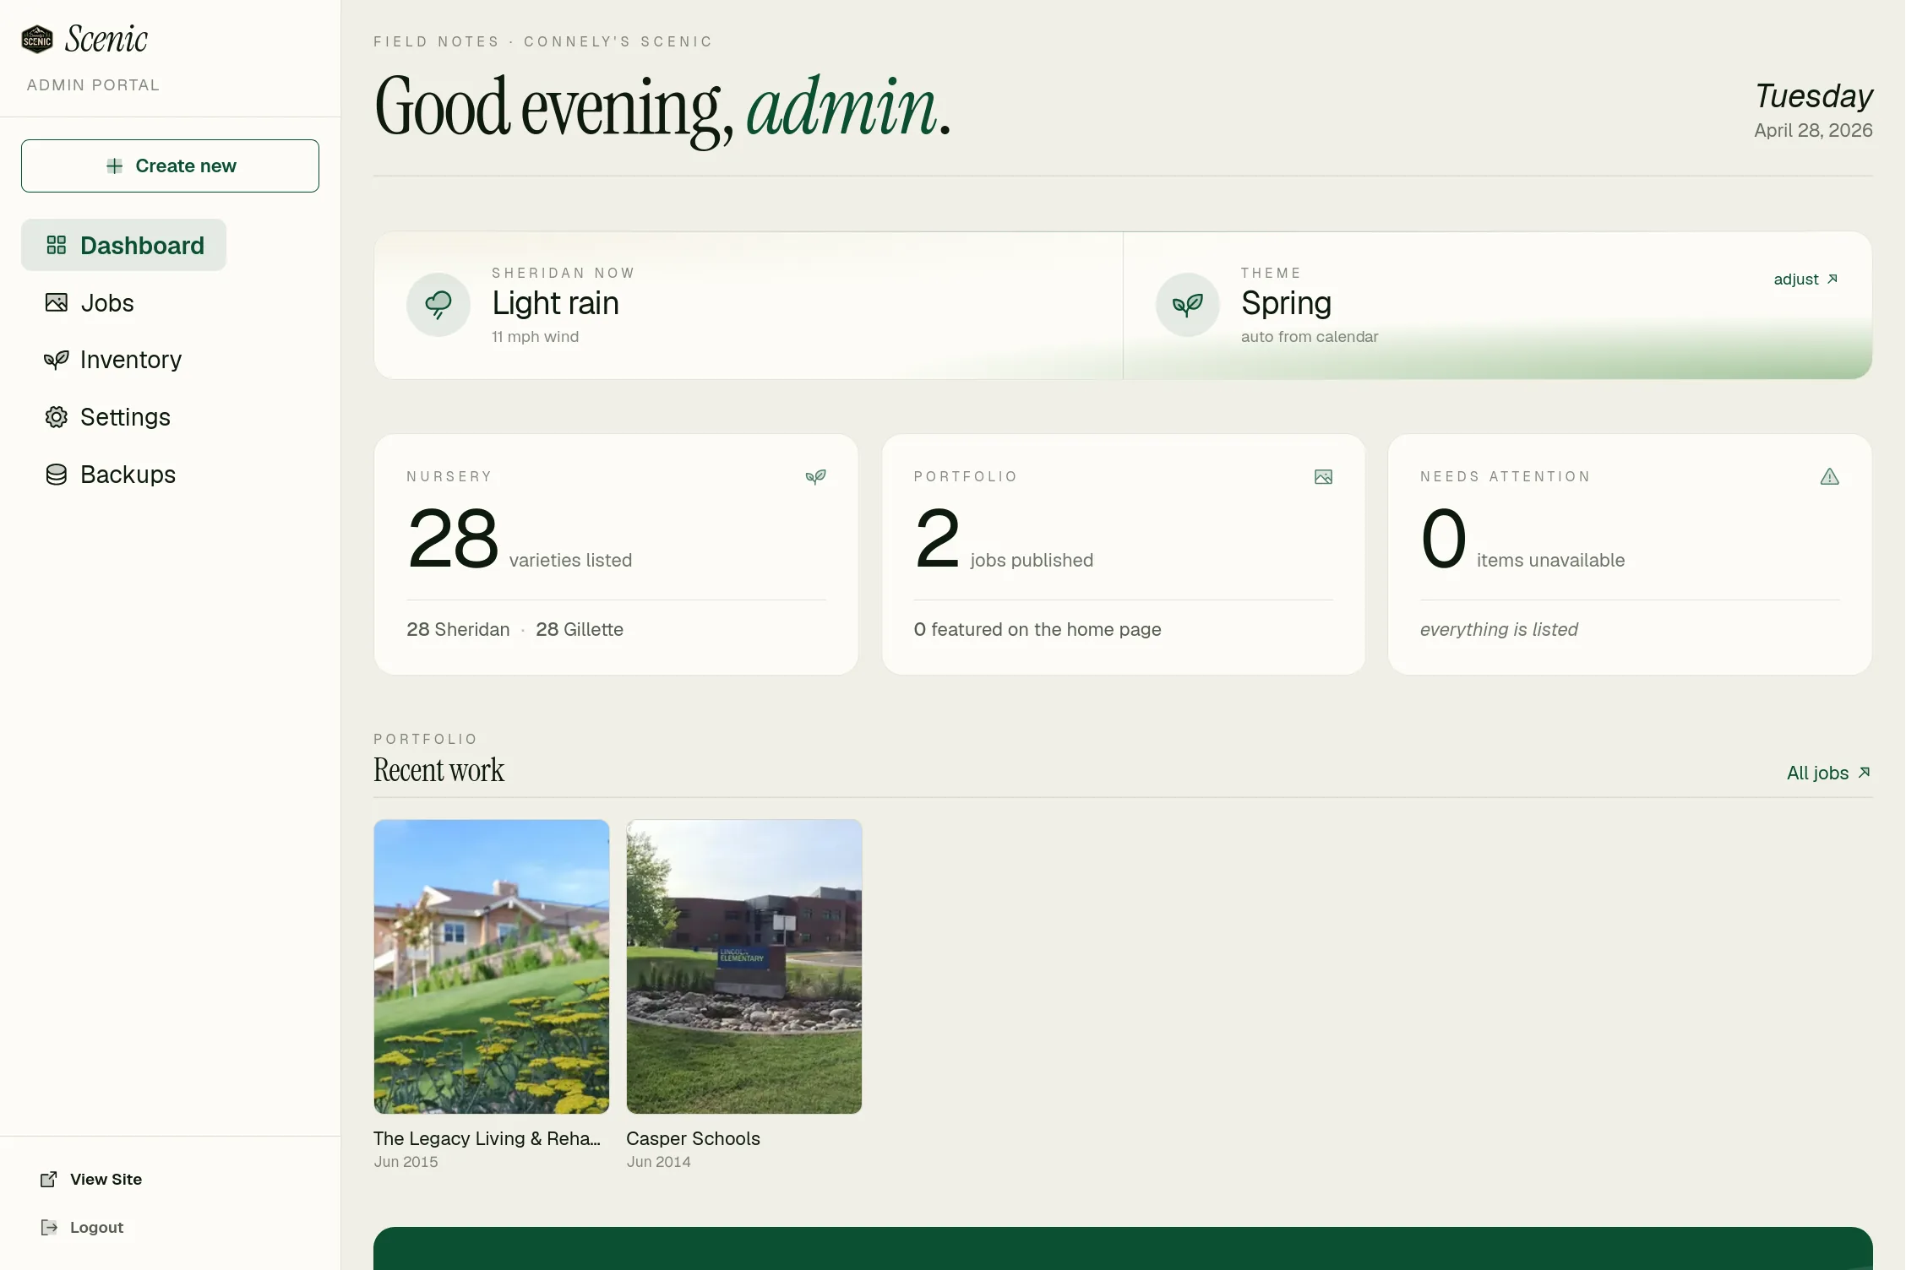Click the 'Recent work' heading
The image size is (1906, 1270).
[x=438, y=770]
